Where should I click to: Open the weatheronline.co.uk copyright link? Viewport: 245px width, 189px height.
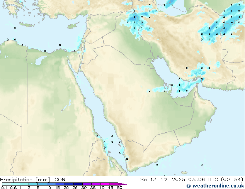coord(215,186)
